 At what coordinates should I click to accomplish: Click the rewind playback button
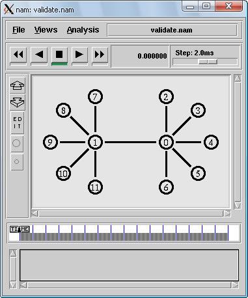tap(18, 55)
